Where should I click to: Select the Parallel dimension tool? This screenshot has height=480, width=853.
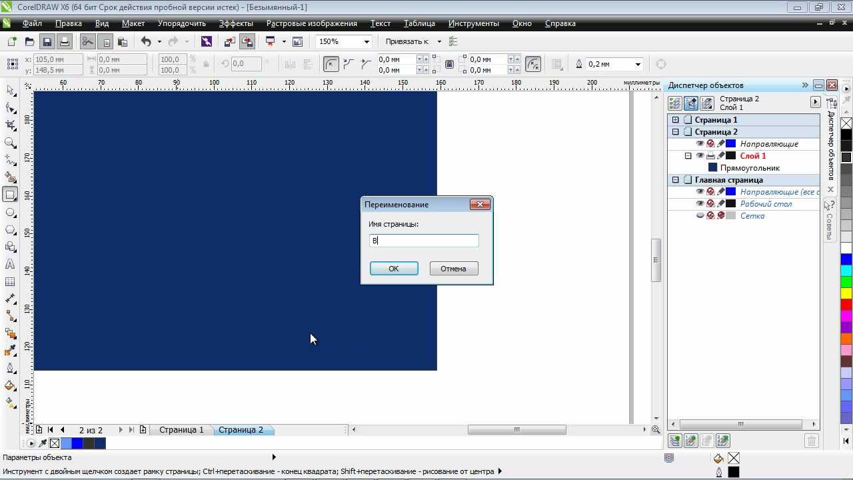(x=10, y=299)
